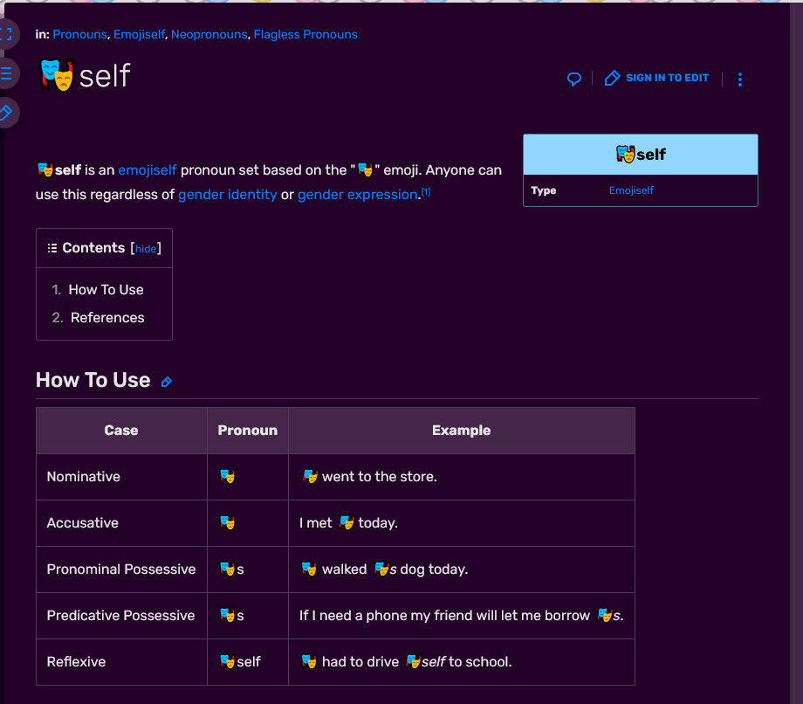Screen dimensions: 803x704
Task: Click the edit pencil icon in left rail
Action: 6,112
